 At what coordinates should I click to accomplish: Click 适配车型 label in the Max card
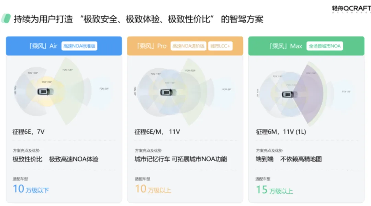tap(263, 179)
